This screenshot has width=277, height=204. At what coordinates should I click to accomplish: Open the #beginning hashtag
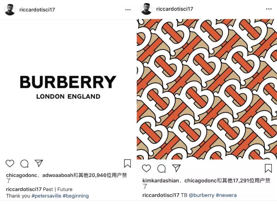pos(75,196)
